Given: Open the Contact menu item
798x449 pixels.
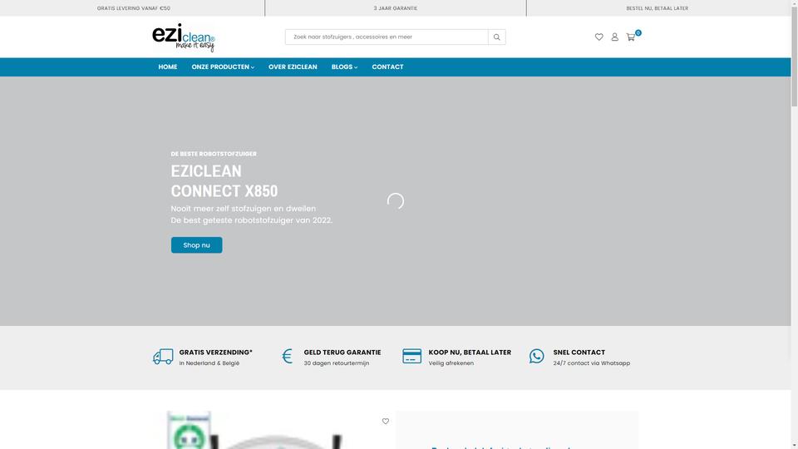Looking at the screenshot, I should [388, 67].
